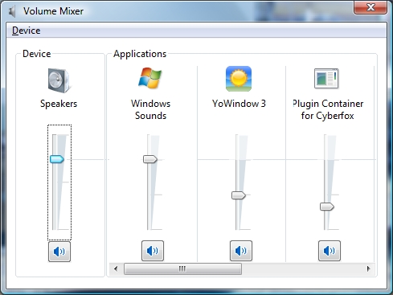Image resolution: width=393 pixels, height=295 pixels.
Task: Click the Plugin Container application icon
Action: point(326,79)
